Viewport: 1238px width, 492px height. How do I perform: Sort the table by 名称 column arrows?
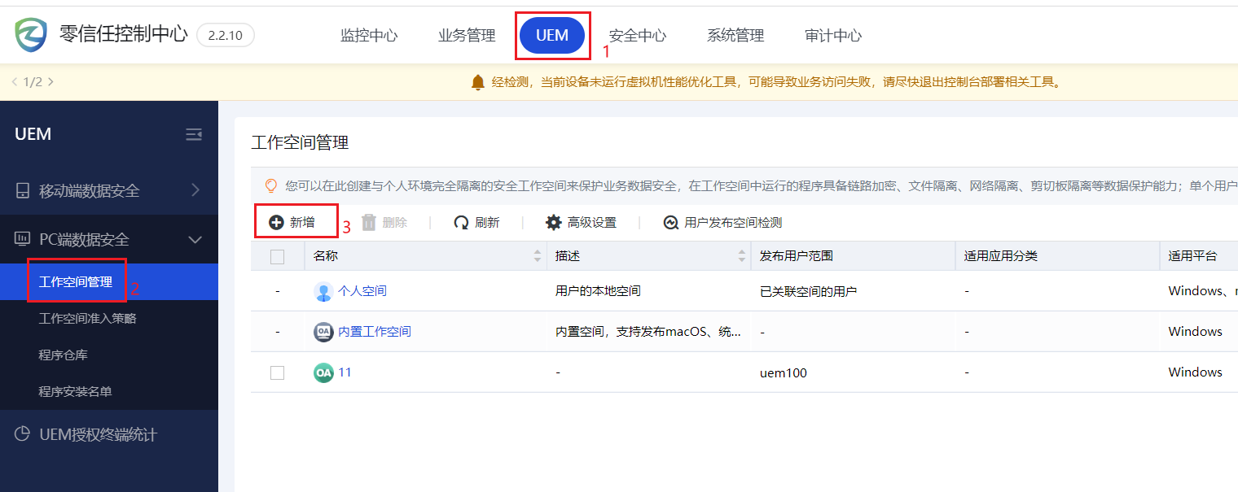click(x=538, y=256)
